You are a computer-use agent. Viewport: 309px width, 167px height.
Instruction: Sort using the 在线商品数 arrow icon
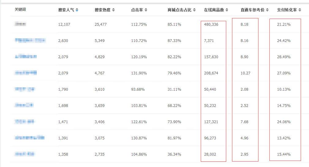pyautogui.click(x=227, y=10)
